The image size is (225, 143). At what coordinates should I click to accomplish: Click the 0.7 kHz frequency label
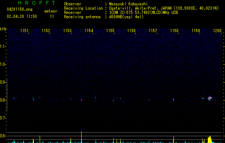pos(3,118)
